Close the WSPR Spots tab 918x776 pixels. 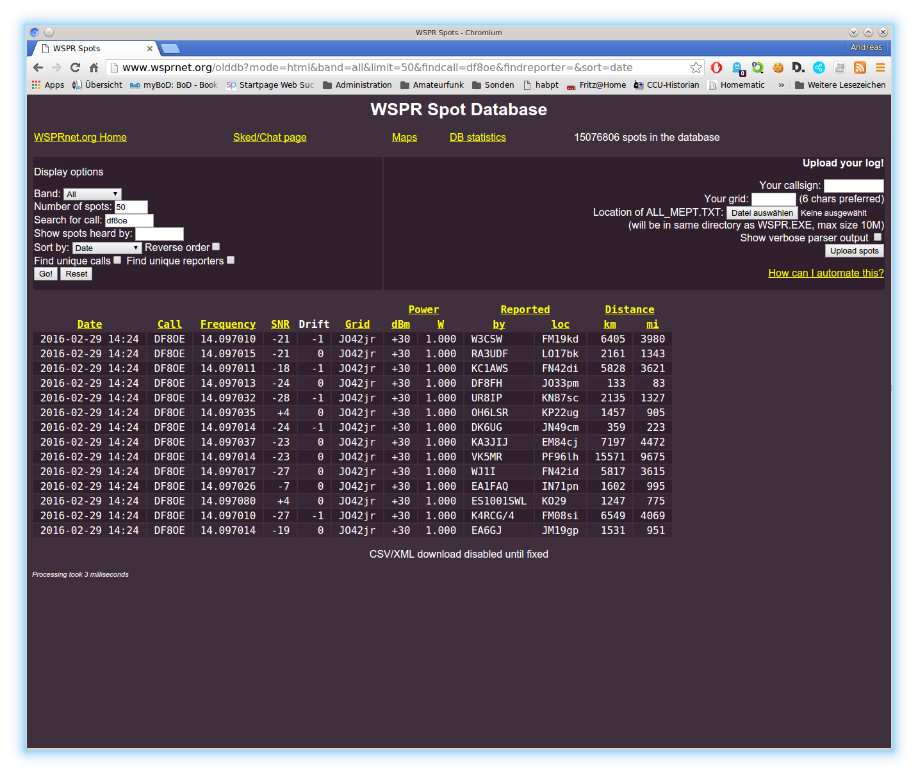[x=150, y=49]
